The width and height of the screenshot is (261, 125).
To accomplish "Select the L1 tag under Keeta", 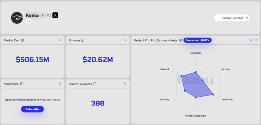I will 29,21.
